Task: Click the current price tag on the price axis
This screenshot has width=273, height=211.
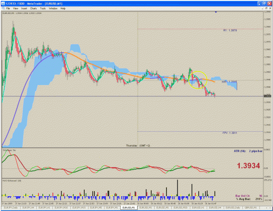Action: (x=267, y=96)
